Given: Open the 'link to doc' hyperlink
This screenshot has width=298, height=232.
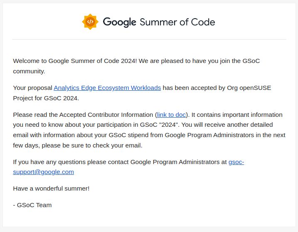Looking at the screenshot, I should click(171, 115).
